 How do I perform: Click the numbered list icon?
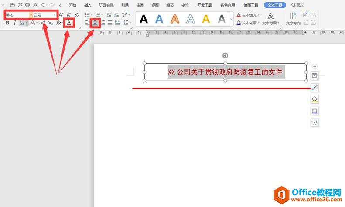click(98, 15)
